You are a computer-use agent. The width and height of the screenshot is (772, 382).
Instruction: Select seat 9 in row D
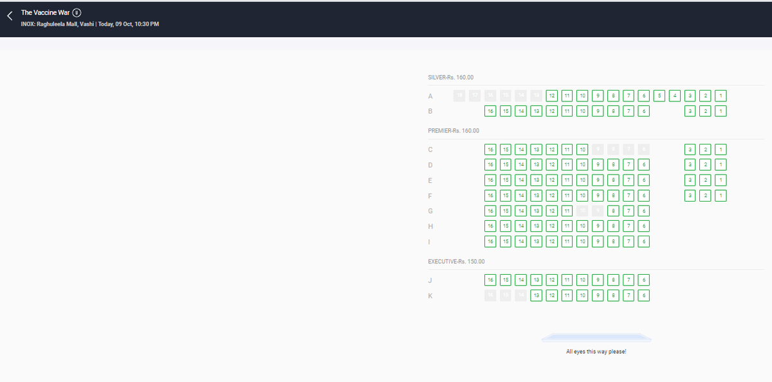tap(598, 165)
